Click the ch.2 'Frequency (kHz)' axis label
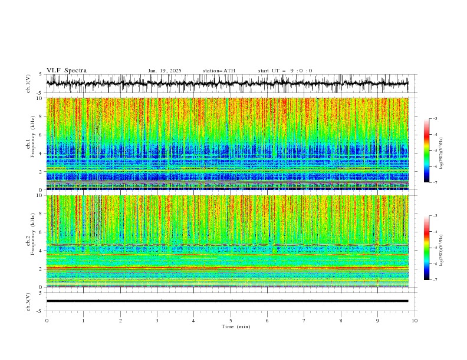This screenshot has width=467, height=360. click(33, 234)
